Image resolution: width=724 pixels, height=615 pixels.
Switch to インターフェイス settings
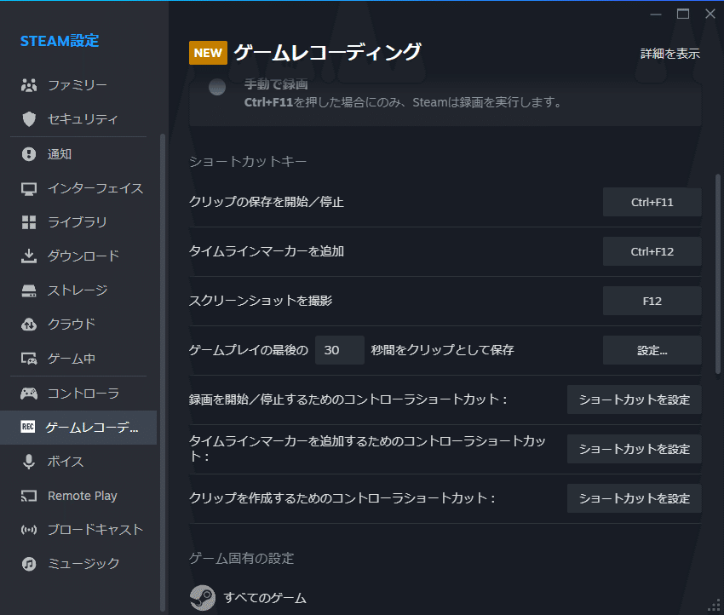click(x=78, y=188)
